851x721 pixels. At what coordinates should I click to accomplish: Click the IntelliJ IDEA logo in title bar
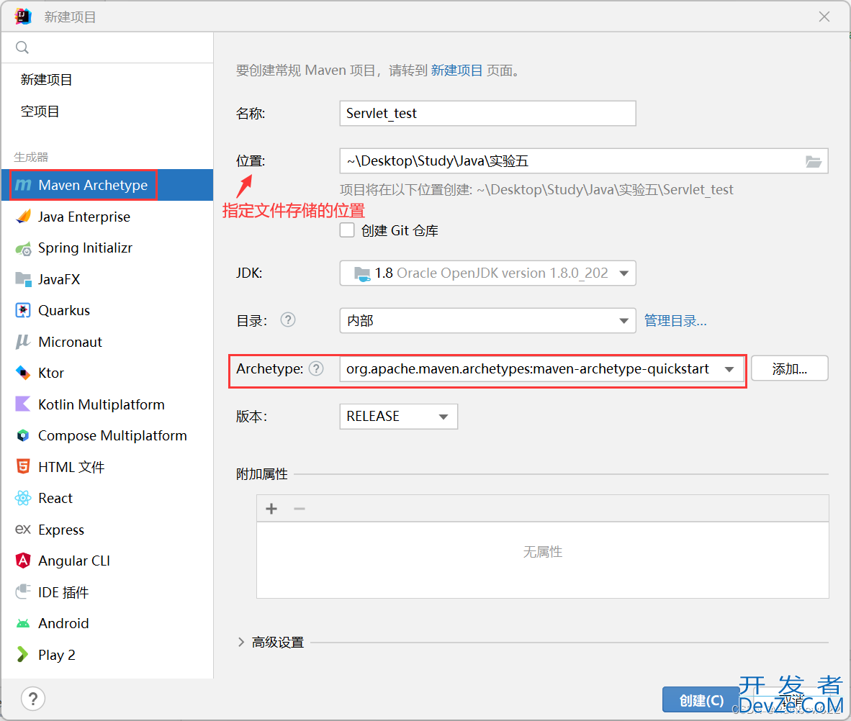pyautogui.click(x=23, y=17)
